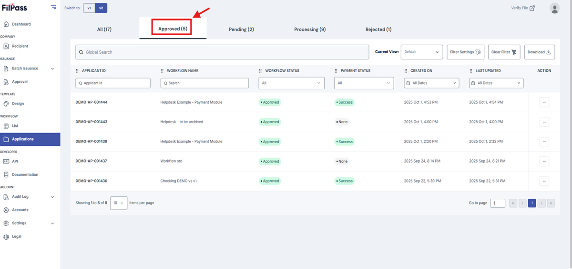
Task: Click the Workflow Status column drag handle
Action: coord(261,71)
